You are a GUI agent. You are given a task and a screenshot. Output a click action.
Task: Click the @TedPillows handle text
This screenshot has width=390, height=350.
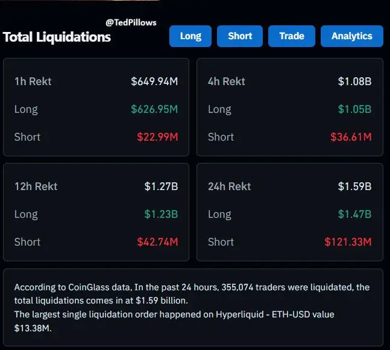tap(131, 22)
